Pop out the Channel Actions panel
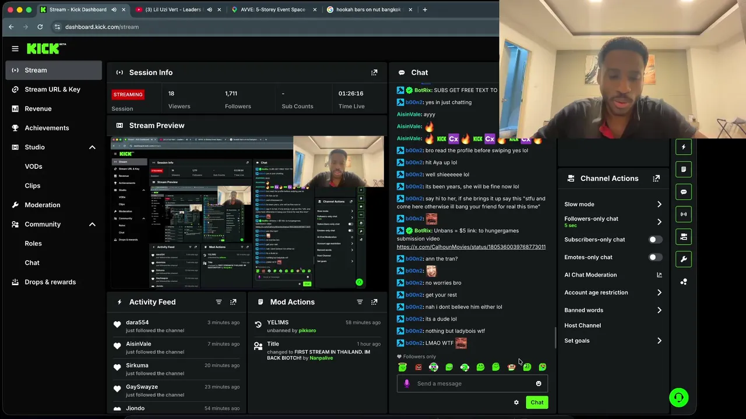The image size is (746, 419). 656,178
